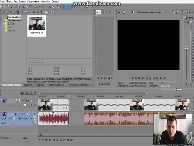Click the Cut scissors icon
Screen dimensions: 194x146
tap(23, 6)
